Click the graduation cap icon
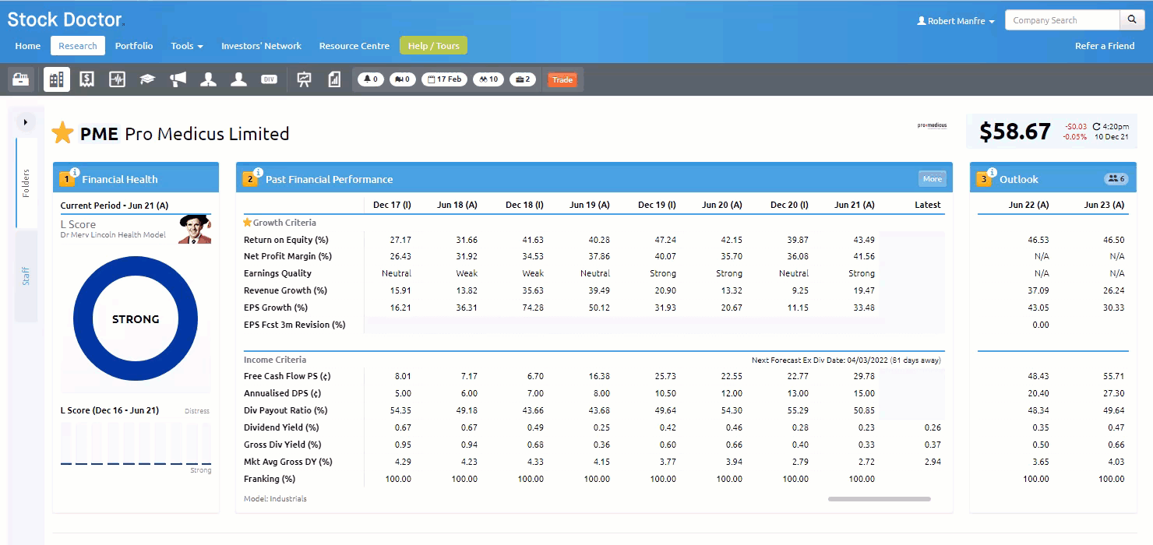 pyautogui.click(x=147, y=79)
